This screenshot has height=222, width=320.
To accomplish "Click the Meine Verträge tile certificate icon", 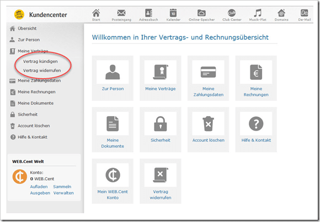I will click(161, 72).
